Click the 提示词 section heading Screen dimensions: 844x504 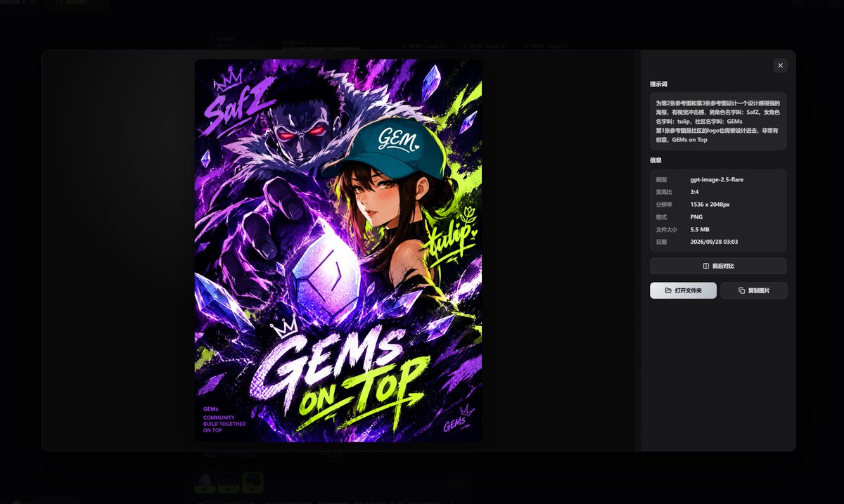(658, 84)
